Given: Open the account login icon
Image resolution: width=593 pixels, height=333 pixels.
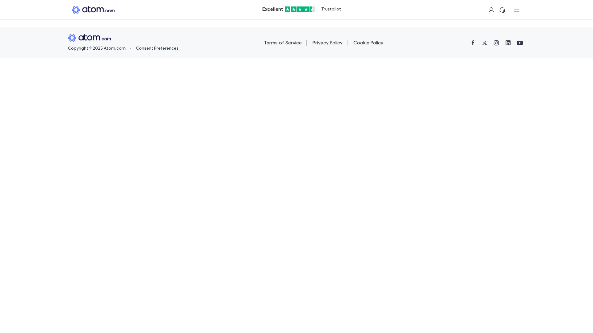Looking at the screenshot, I should (491, 10).
